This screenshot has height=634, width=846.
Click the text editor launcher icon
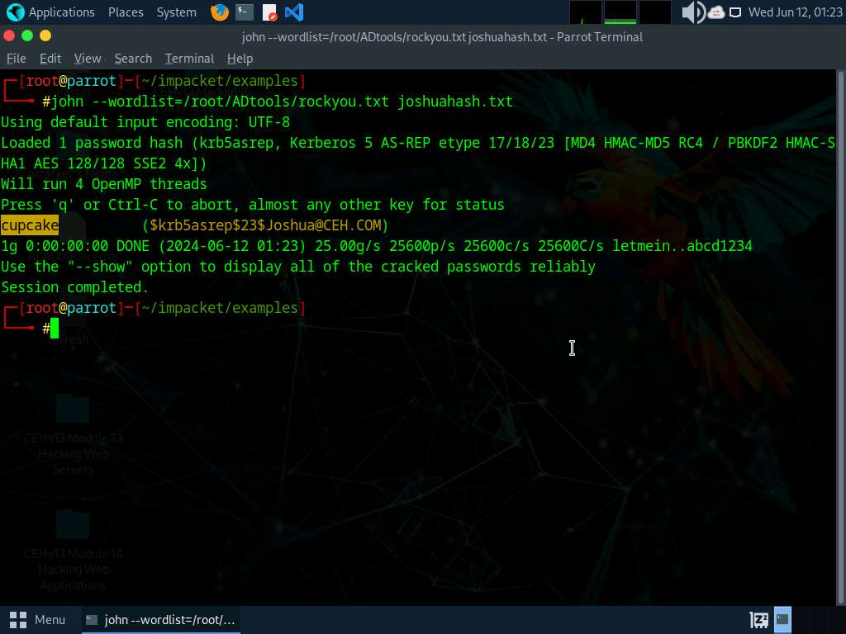[x=269, y=12]
